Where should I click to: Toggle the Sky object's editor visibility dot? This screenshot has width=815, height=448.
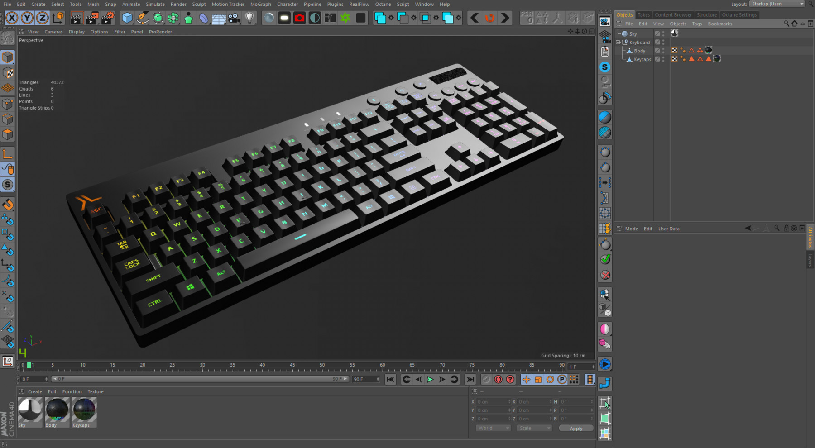coord(663,33)
